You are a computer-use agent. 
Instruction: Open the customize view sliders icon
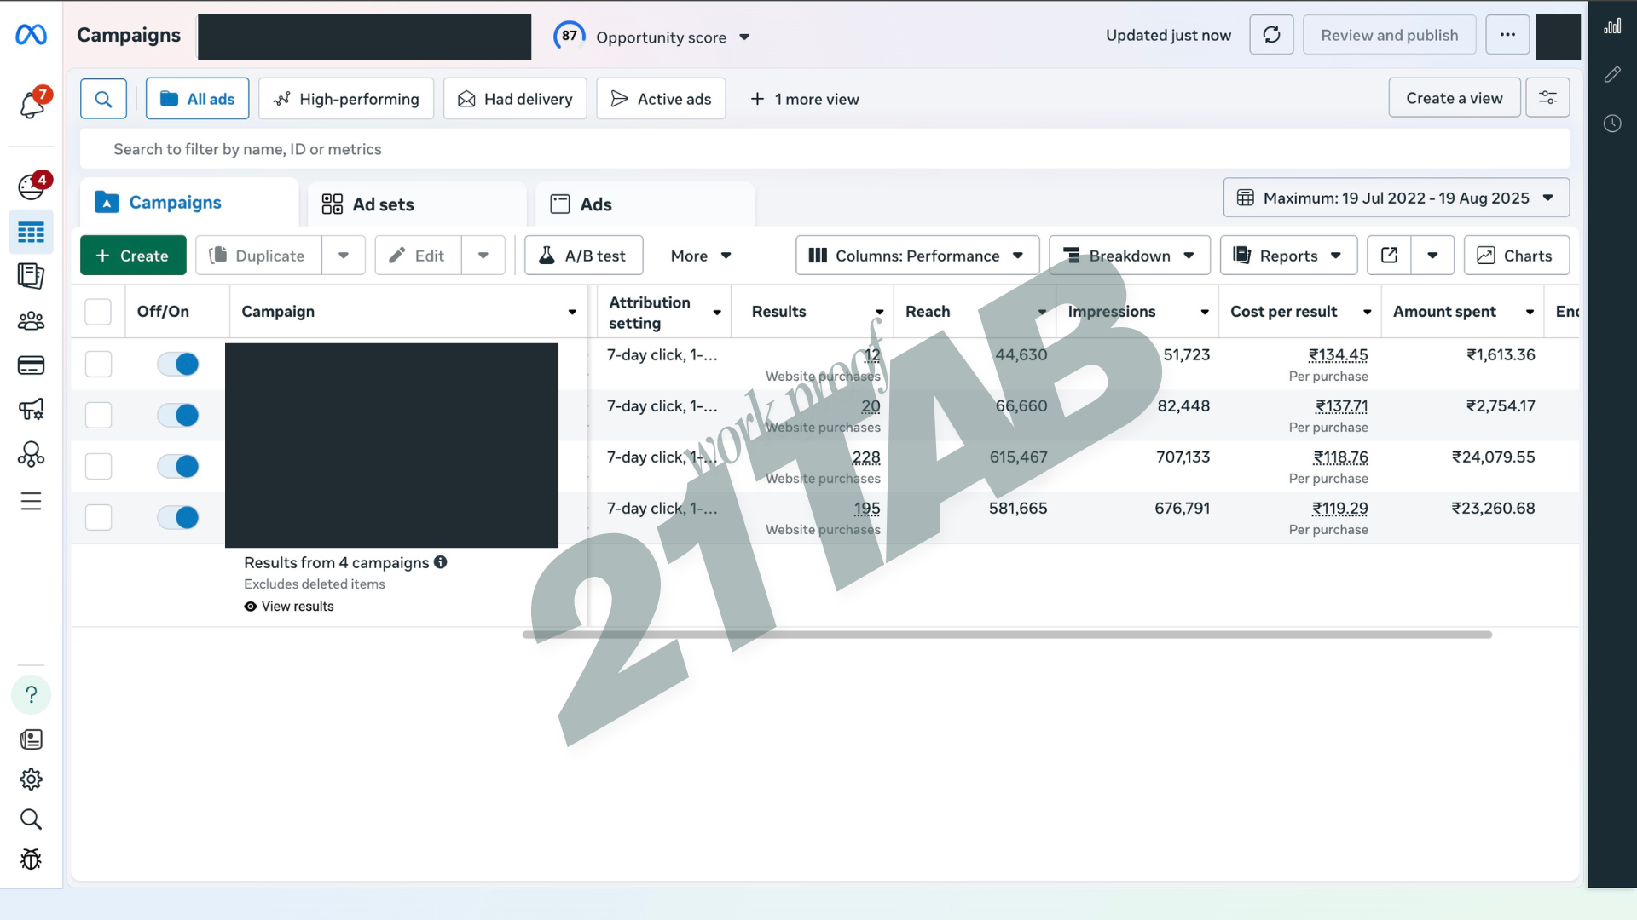coord(1547,98)
